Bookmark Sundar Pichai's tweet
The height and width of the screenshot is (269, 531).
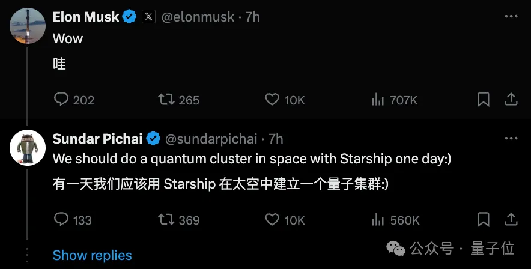[484, 220]
